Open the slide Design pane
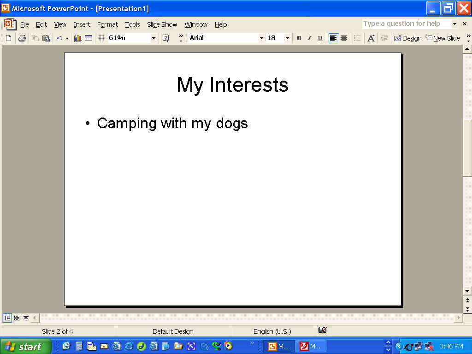This screenshot has height=354, width=472. click(x=407, y=38)
